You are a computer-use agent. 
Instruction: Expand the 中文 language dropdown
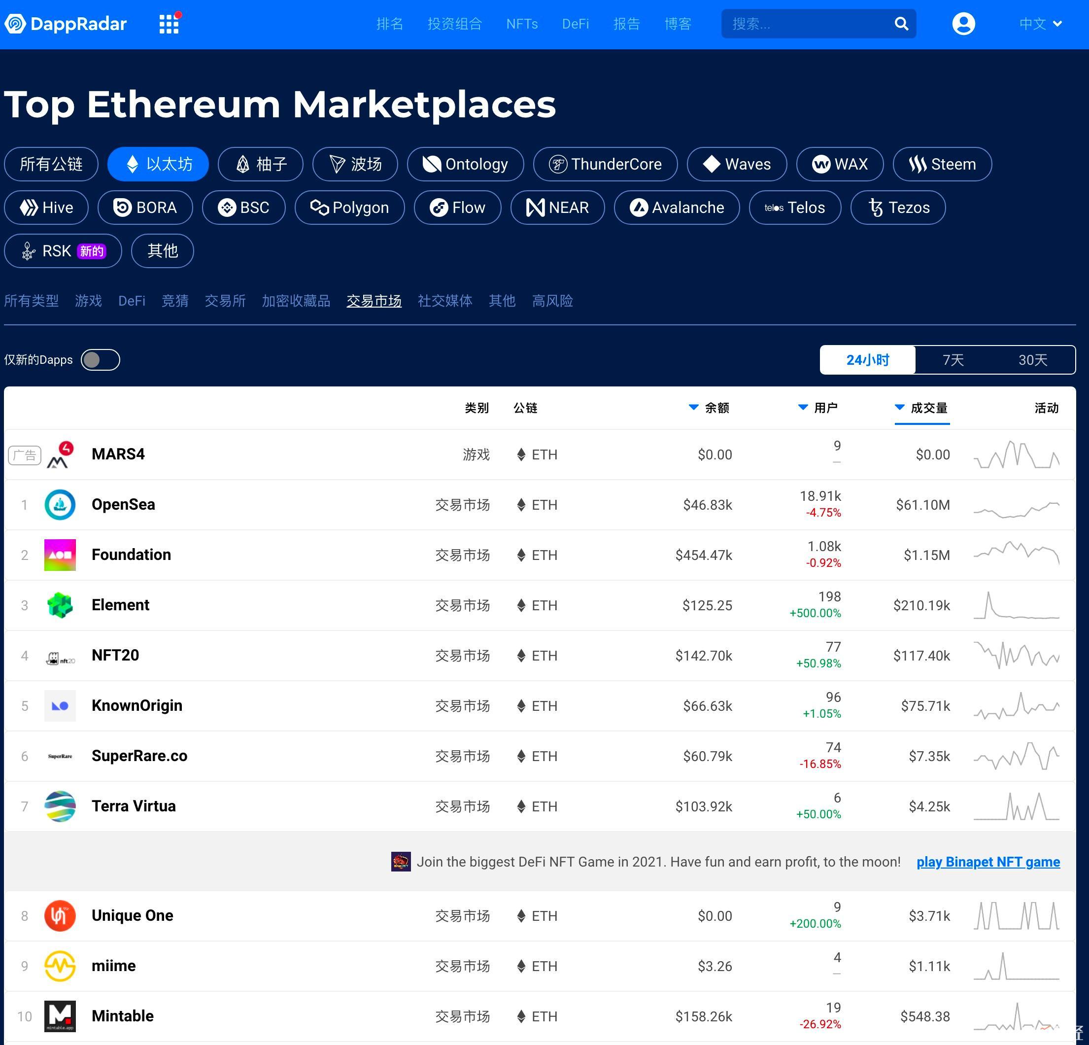(x=1040, y=24)
